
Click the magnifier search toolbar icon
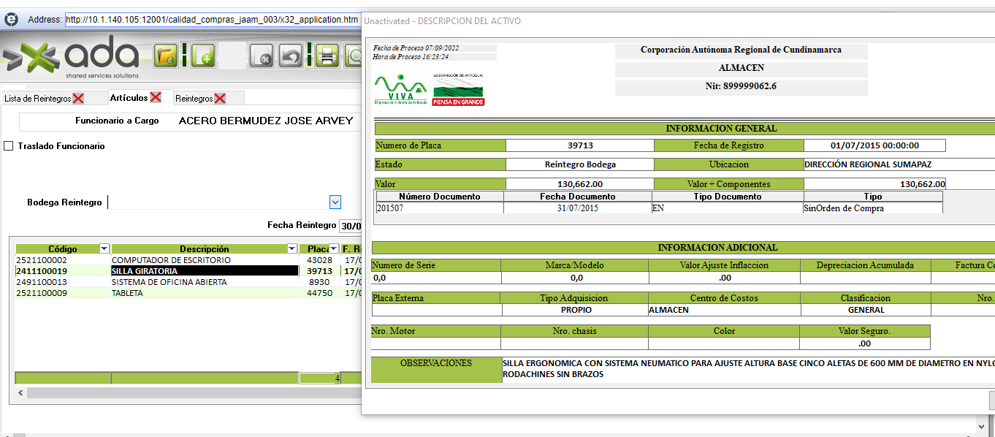coord(354,56)
